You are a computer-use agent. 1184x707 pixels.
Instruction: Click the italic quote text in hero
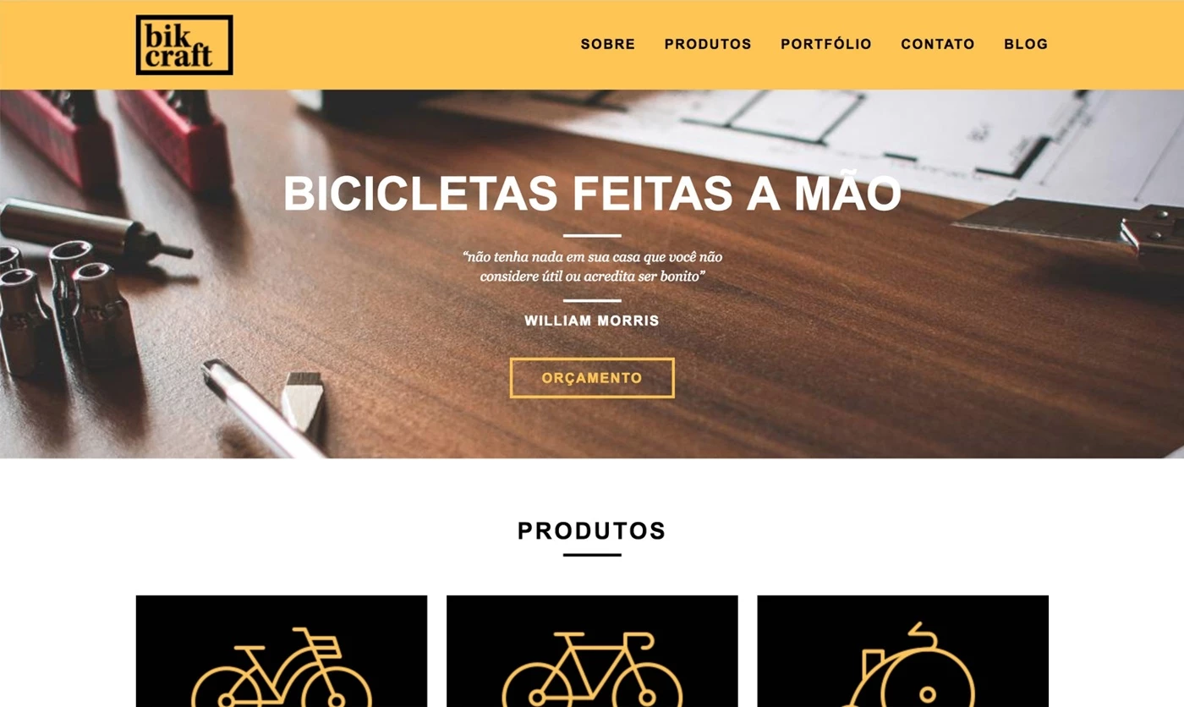(592, 266)
